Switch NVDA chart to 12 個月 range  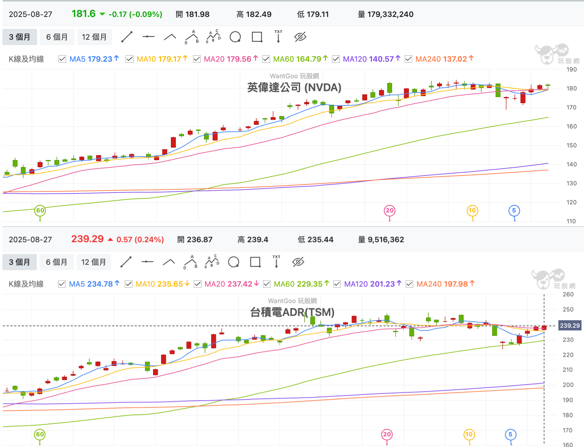(x=94, y=37)
